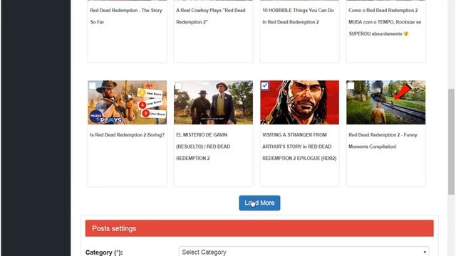Click the Load More button
This screenshot has height=256, width=456.
tap(259, 203)
